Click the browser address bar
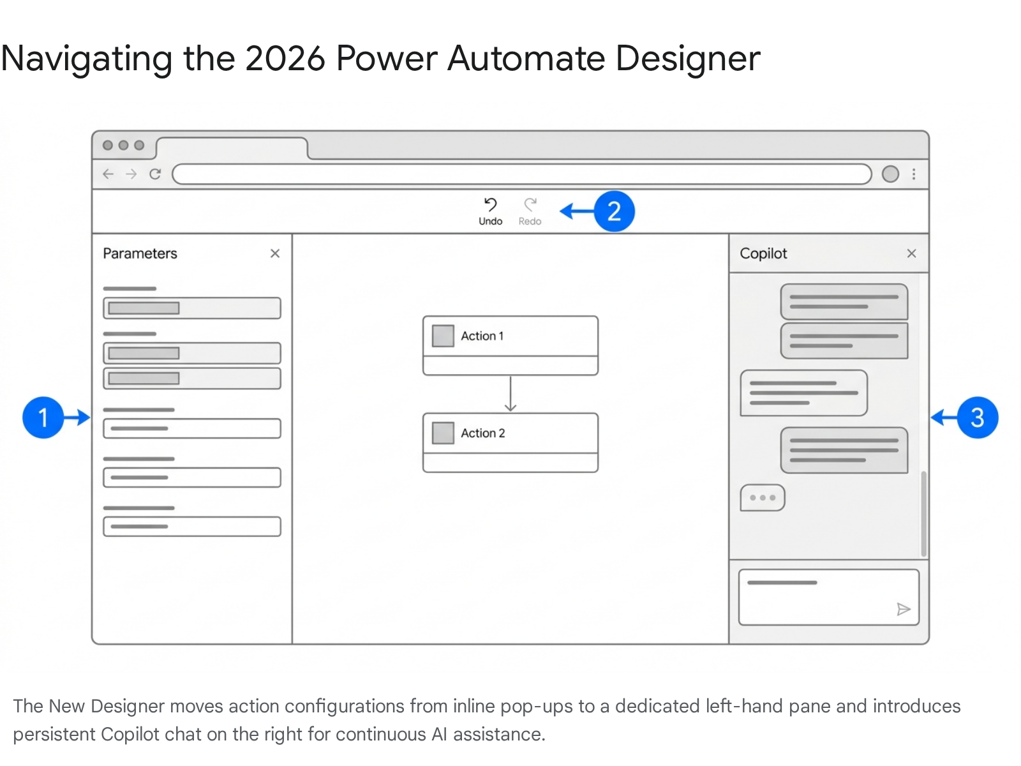This screenshot has height=766, width=1021. (x=521, y=174)
